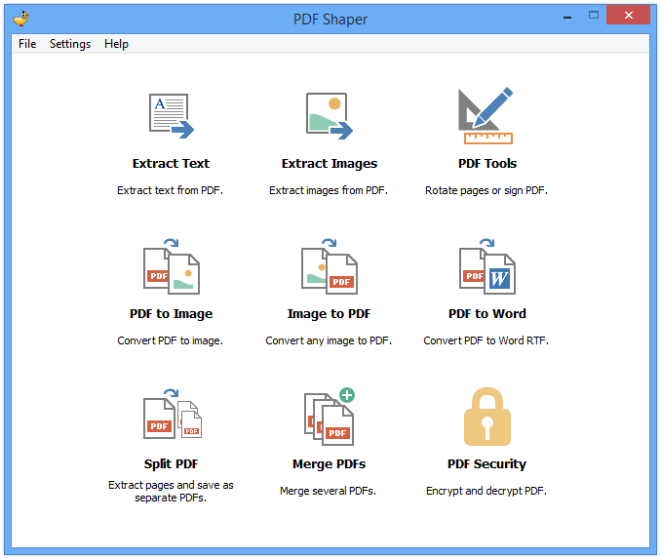Click the "PDF Tools" heading
This screenshot has width=661, height=559.
487,163
